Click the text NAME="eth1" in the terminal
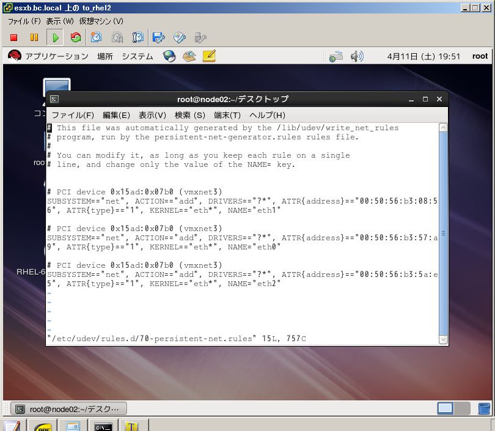 coord(254,210)
